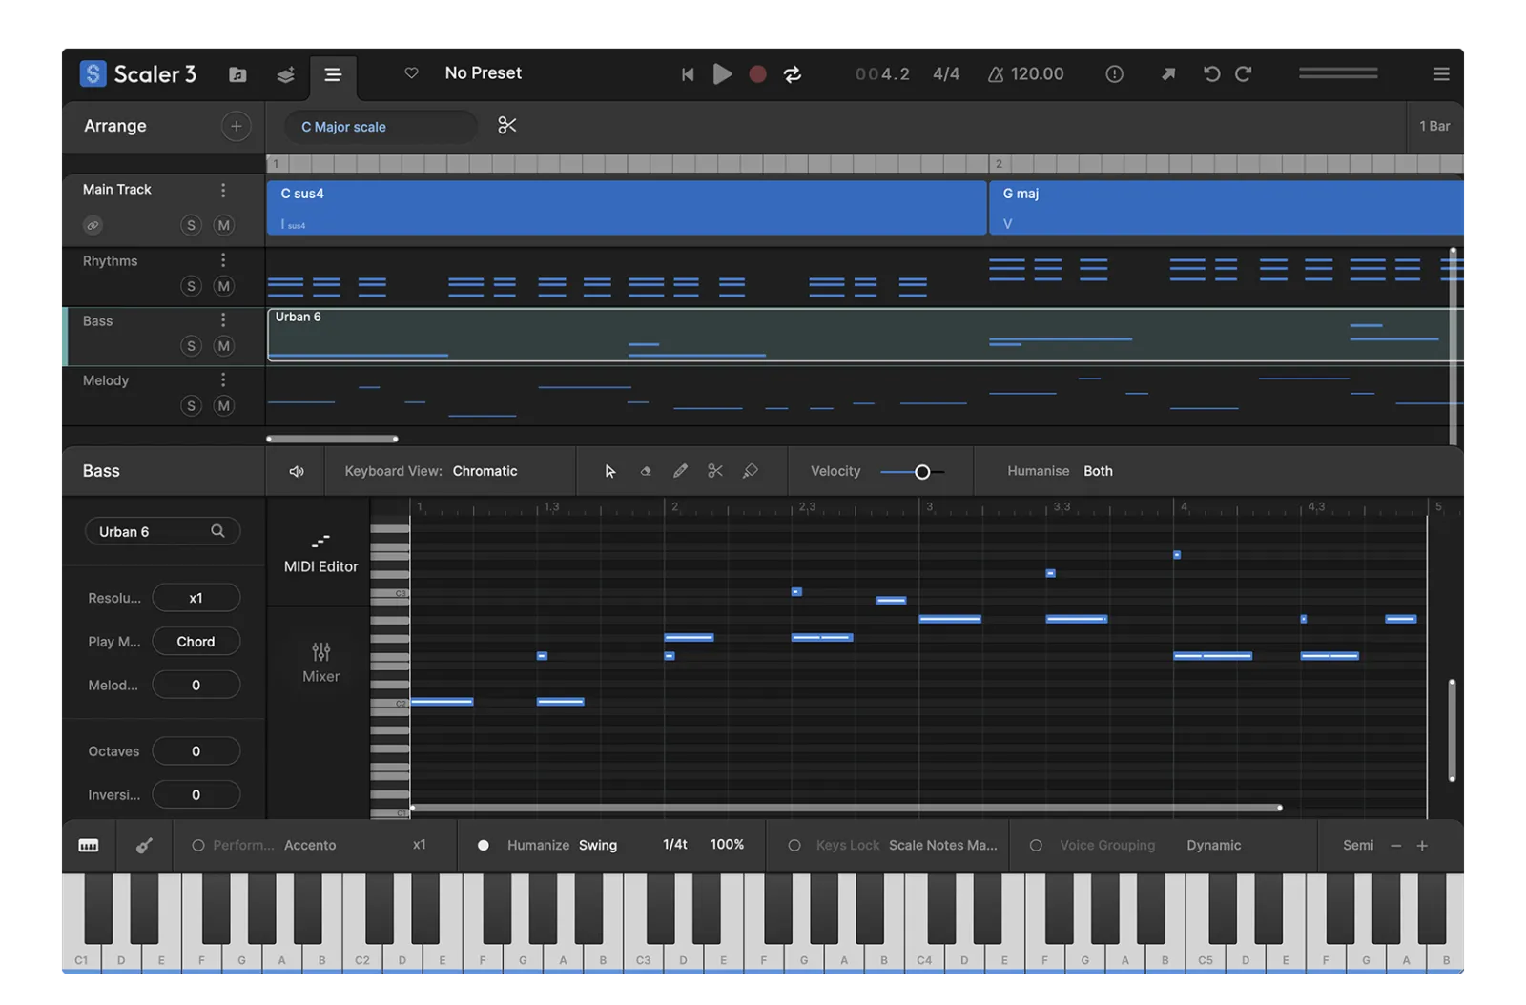Select the glue paint tool
Screen dimensions: 1526x1005
pos(751,471)
